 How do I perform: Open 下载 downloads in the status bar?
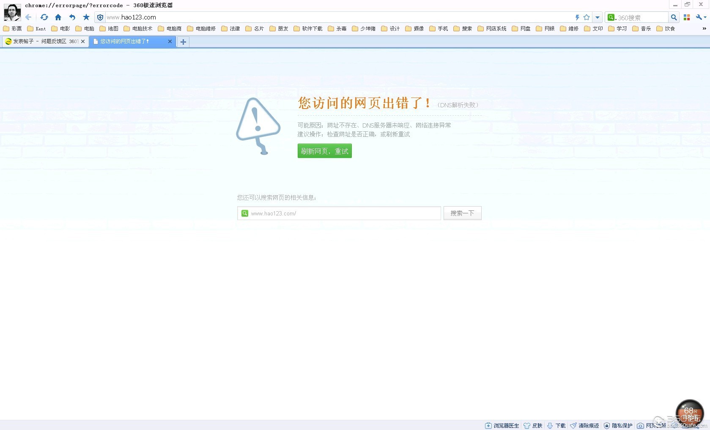[556, 425]
